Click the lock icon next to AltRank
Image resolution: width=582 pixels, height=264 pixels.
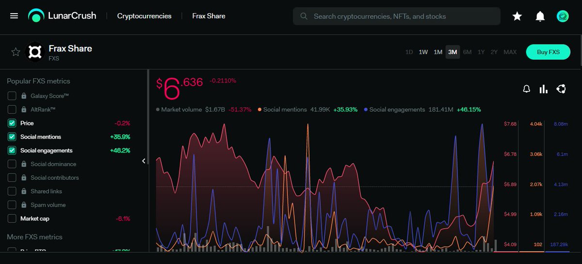pyautogui.click(x=24, y=109)
